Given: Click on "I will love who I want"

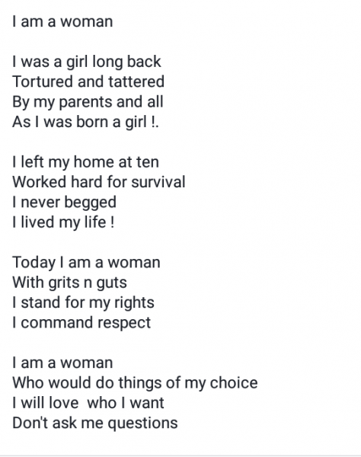Looking at the screenshot, I should [x=88, y=403].
